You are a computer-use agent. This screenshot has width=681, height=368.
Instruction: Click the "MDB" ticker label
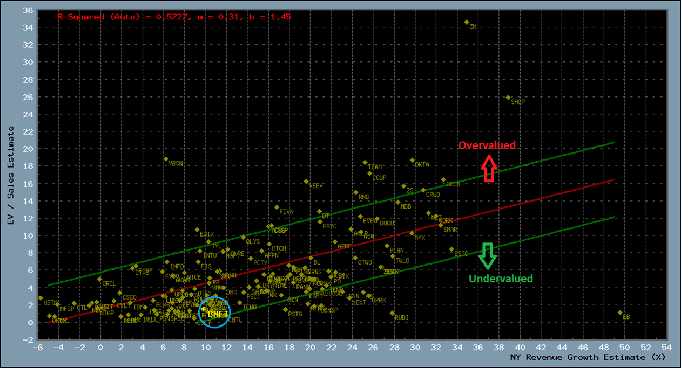coord(406,206)
